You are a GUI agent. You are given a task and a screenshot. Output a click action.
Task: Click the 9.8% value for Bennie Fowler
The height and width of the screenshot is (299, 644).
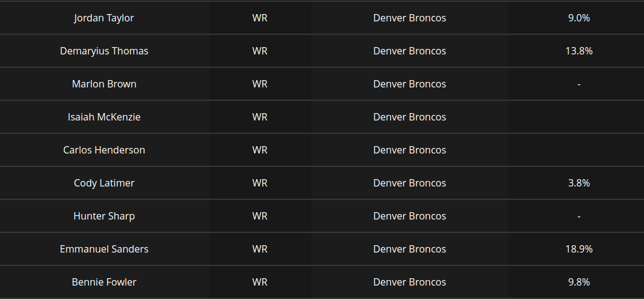click(x=579, y=282)
